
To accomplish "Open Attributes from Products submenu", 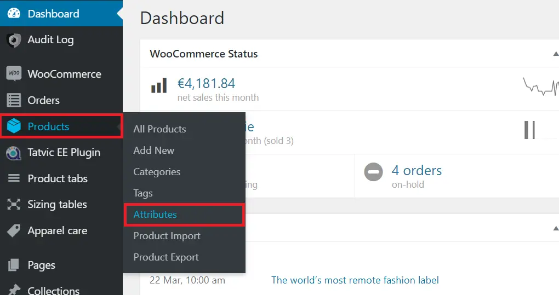I will tap(155, 215).
